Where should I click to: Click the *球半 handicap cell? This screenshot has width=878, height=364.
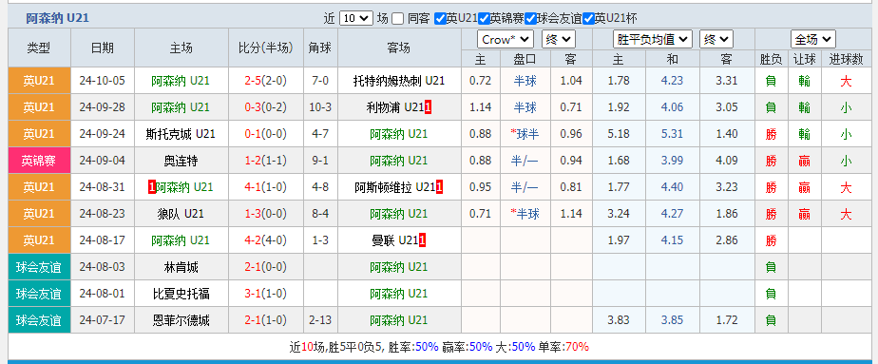pyautogui.click(x=525, y=134)
